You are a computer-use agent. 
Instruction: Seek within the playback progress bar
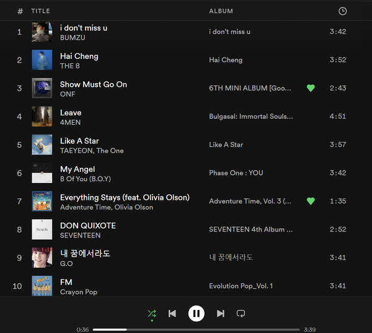(x=196, y=330)
